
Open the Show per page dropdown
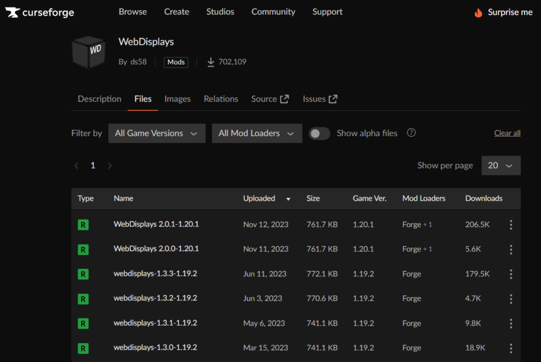(x=501, y=165)
